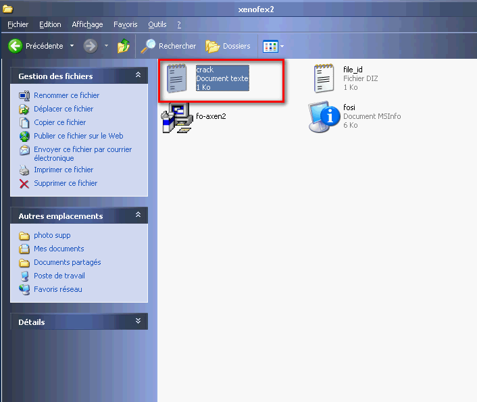Click the Favoris réseau network icon
The image size is (477, 402).
click(24, 290)
